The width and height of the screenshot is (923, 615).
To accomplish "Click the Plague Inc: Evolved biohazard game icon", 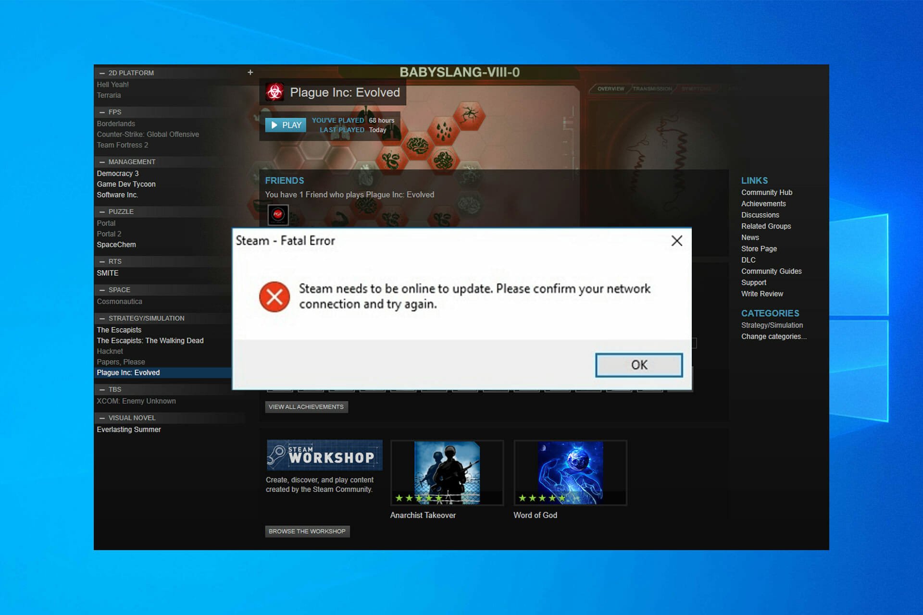I will point(275,92).
